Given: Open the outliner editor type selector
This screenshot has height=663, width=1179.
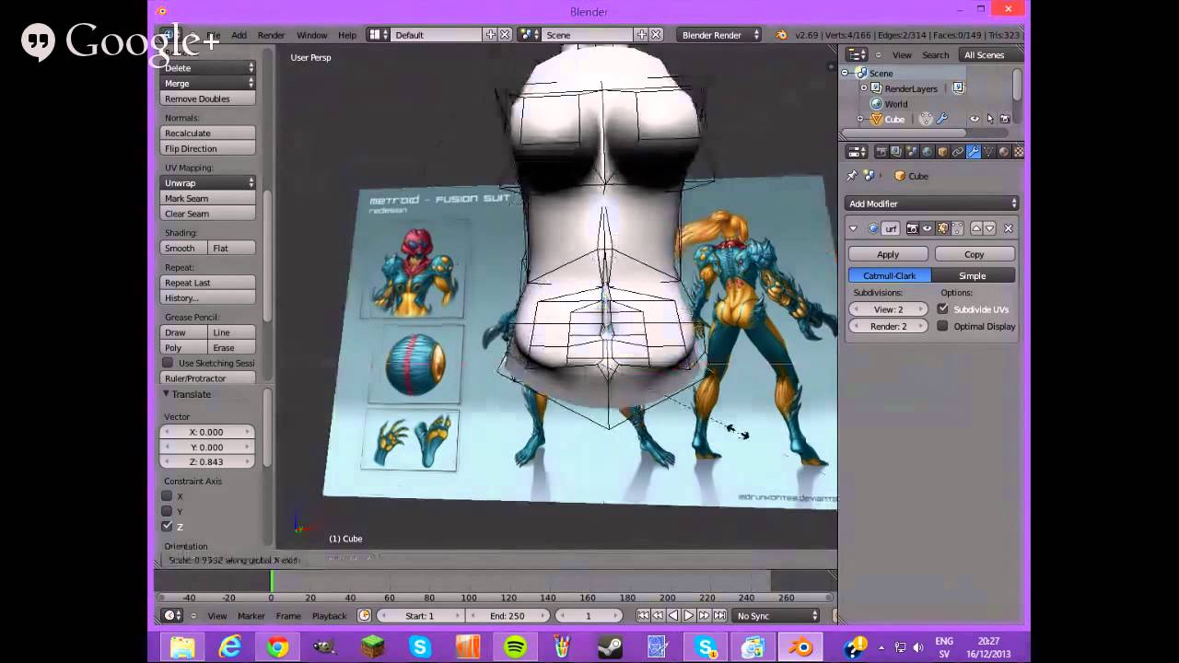Looking at the screenshot, I should tap(857, 54).
